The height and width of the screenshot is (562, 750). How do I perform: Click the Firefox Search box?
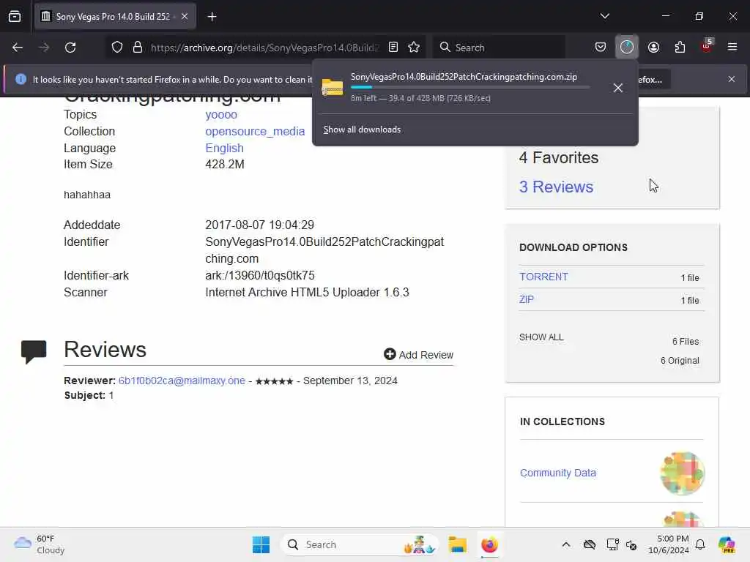click(499, 48)
